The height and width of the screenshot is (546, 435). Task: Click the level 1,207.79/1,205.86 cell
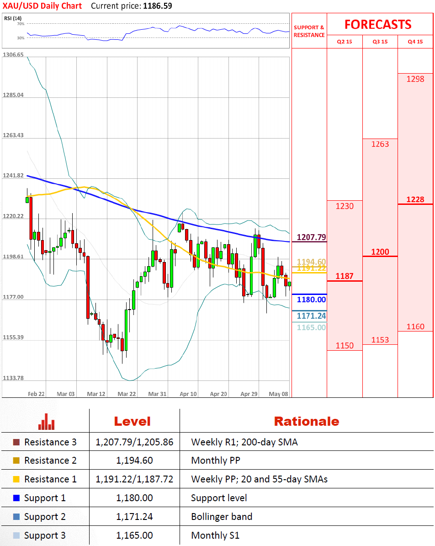click(x=134, y=442)
